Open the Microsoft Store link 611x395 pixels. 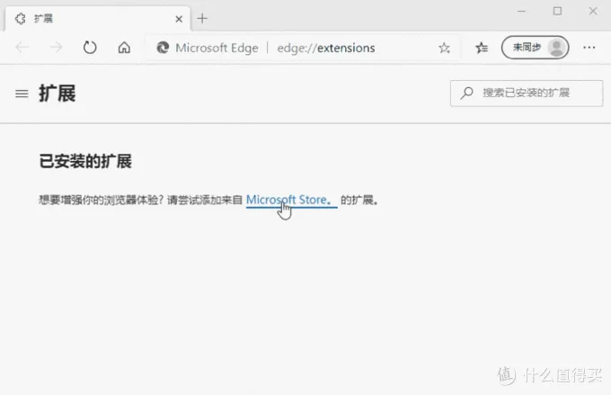(291, 200)
